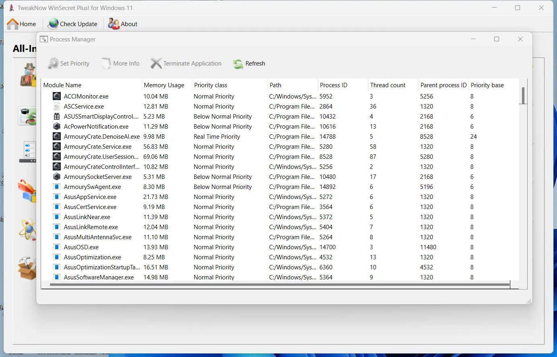The width and height of the screenshot is (557, 357).
Task: Click the TweakNow WinSecret app logo icon
Action: click(x=11, y=8)
